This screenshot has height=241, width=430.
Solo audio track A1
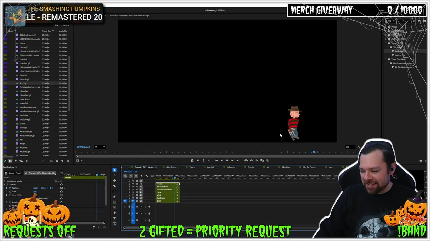point(145,207)
